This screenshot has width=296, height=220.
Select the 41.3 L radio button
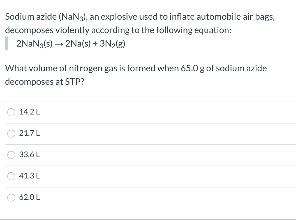pos(11,176)
